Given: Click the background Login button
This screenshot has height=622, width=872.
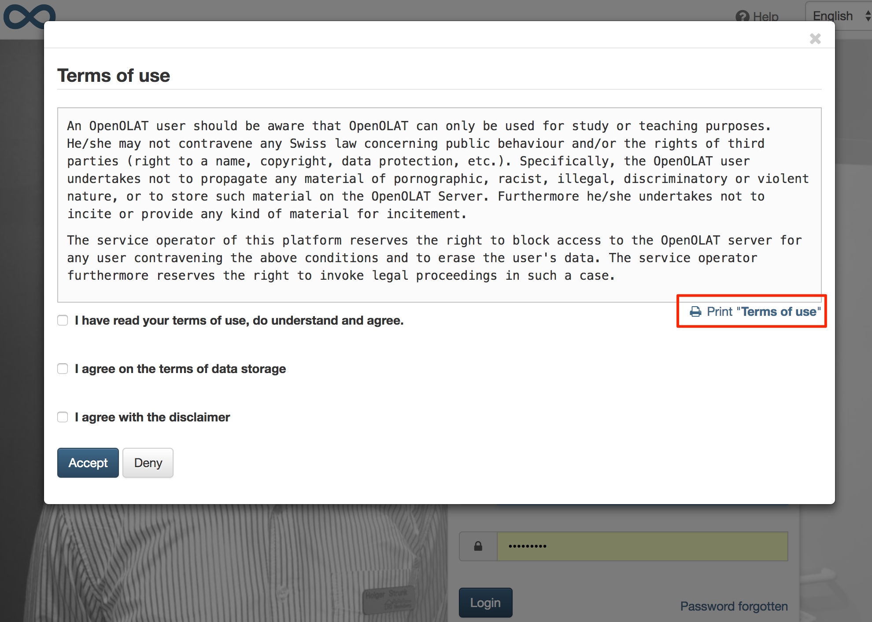Looking at the screenshot, I should tap(485, 603).
